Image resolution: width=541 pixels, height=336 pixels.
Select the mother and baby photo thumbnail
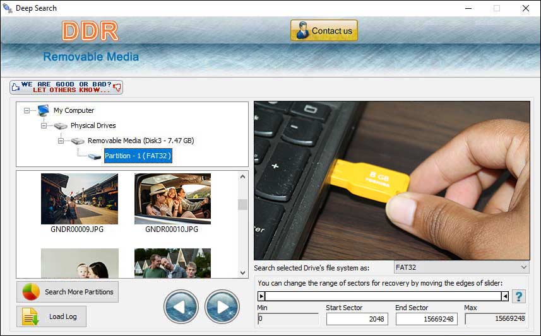point(80,264)
